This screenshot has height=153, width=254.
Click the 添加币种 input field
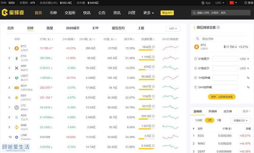pos(222,39)
